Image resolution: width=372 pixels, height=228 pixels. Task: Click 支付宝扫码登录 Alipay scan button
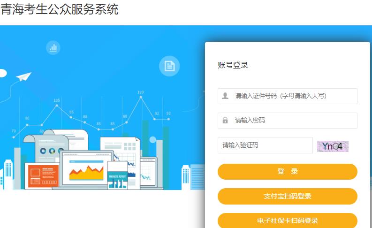click(x=287, y=196)
